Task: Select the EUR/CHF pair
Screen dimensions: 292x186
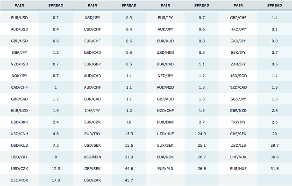Action: pos(93,41)
